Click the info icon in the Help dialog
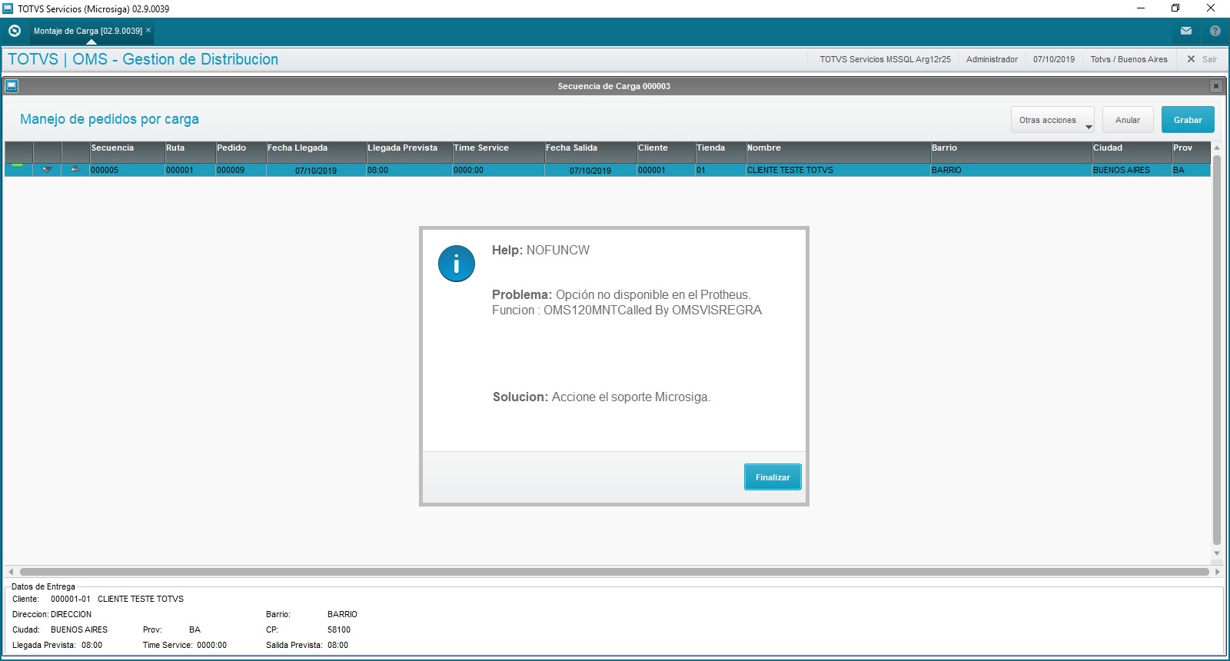1230x661 pixels. pos(457,264)
